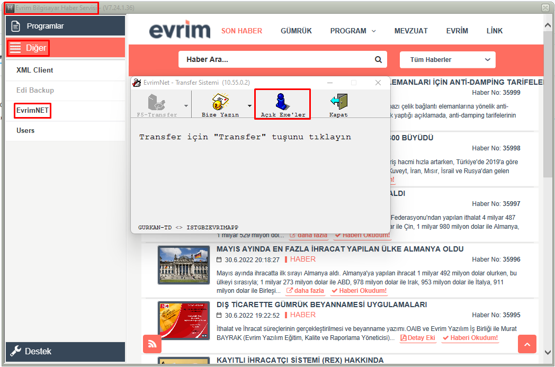This screenshot has width=555, height=367.
Task: Click the scrollbar down arrow
Action: click(548, 353)
